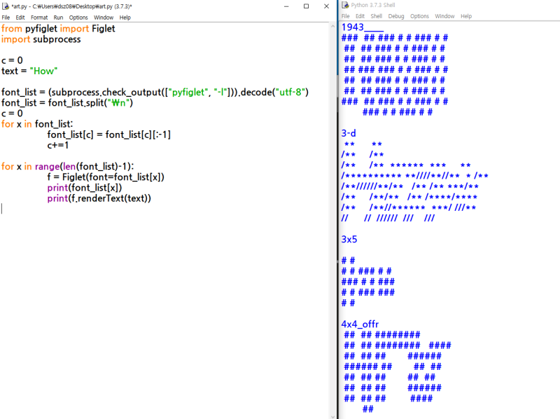Image resolution: width=560 pixels, height=419 pixels.
Task: Open the File menu in the Python Shell
Action: point(344,15)
